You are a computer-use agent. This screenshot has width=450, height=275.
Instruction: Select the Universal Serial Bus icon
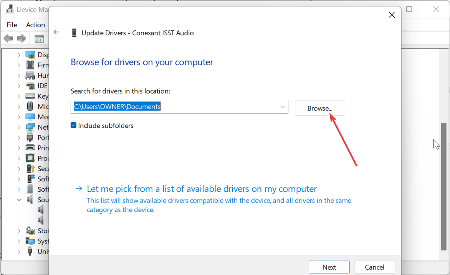(30, 251)
